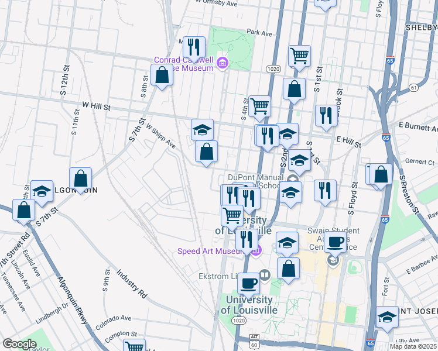Click the E Barbee Ave road label
Screen dimensions: 438x351
tap(422, 264)
